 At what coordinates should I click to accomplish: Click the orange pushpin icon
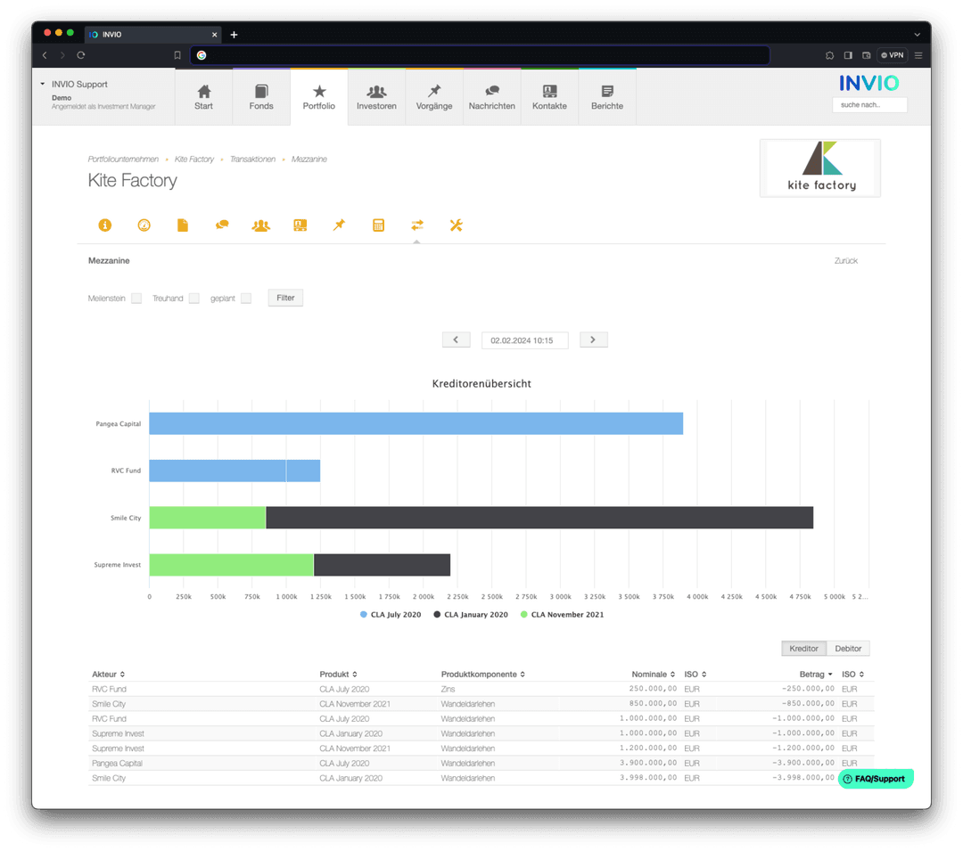[339, 225]
